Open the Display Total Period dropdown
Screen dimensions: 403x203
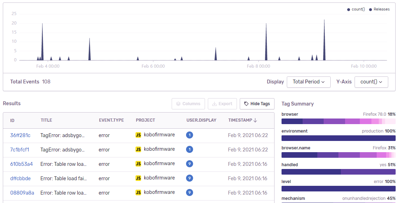point(309,82)
